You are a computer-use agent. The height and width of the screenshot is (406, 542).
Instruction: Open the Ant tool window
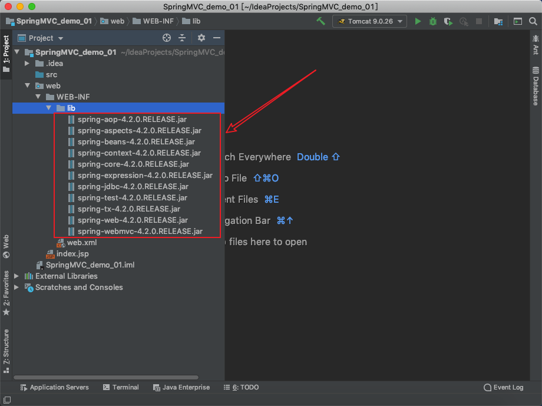click(536, 45)
